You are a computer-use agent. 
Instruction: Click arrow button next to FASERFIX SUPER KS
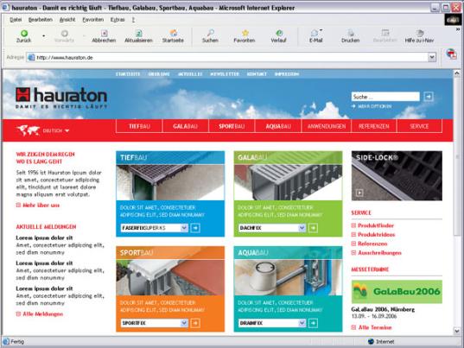coord(195,228)
